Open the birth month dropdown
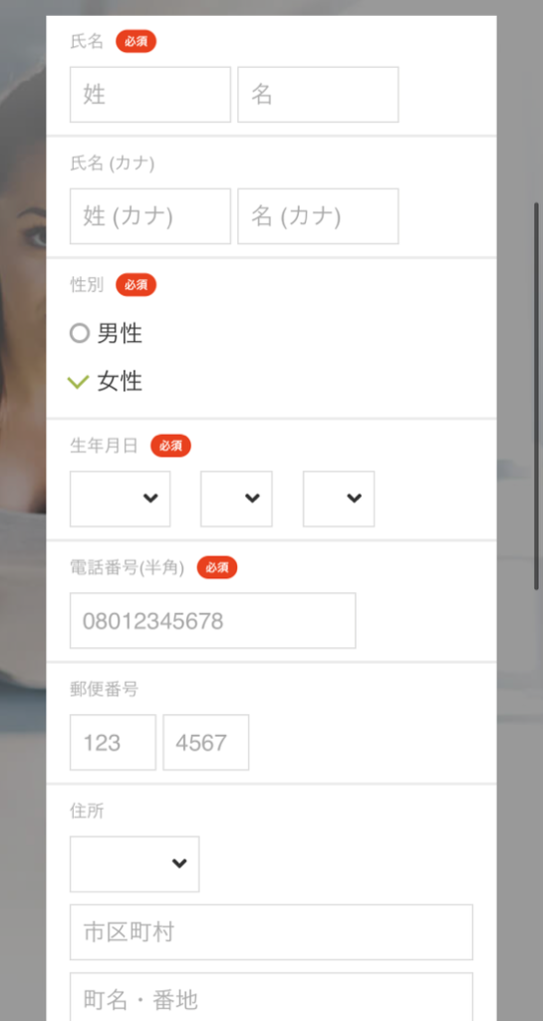This screenshot has width=543, height=1021. click(237, 499)
